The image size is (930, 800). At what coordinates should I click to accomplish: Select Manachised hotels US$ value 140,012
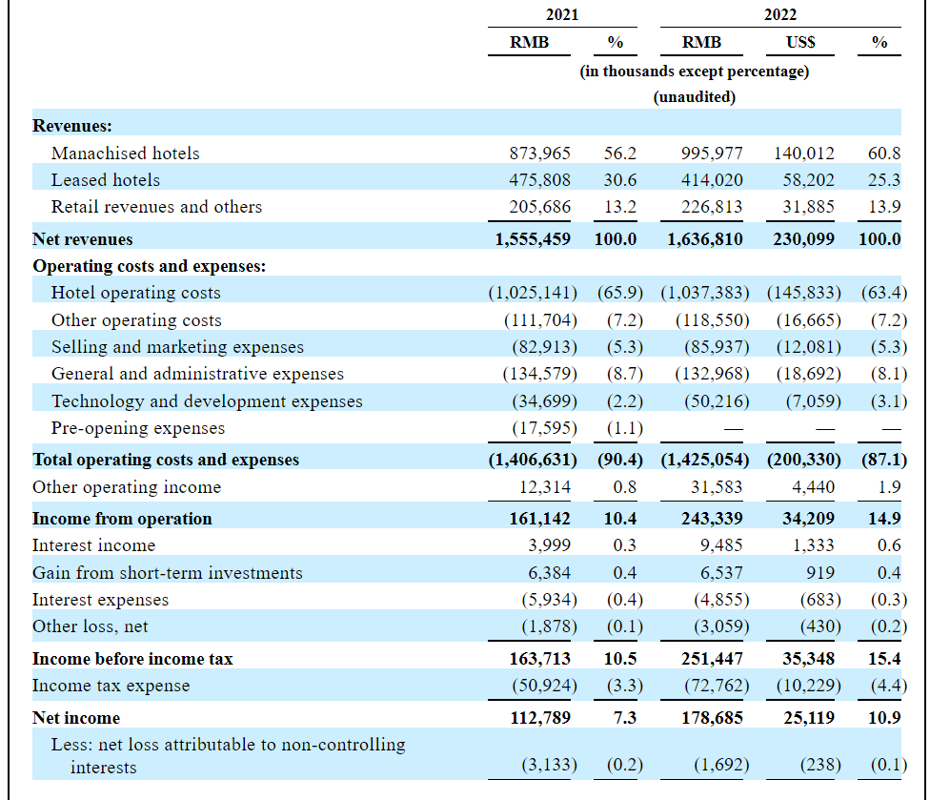(803, 154)
